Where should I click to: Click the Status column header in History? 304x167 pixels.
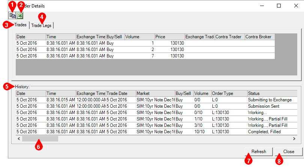270,93
